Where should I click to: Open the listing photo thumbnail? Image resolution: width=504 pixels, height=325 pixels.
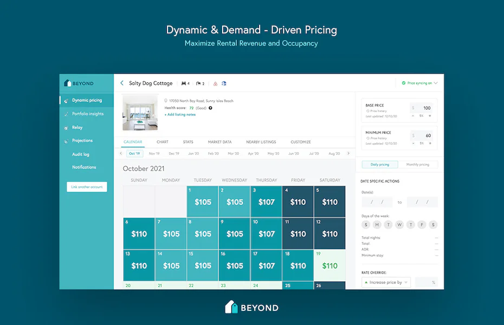[x=140, y=113]
